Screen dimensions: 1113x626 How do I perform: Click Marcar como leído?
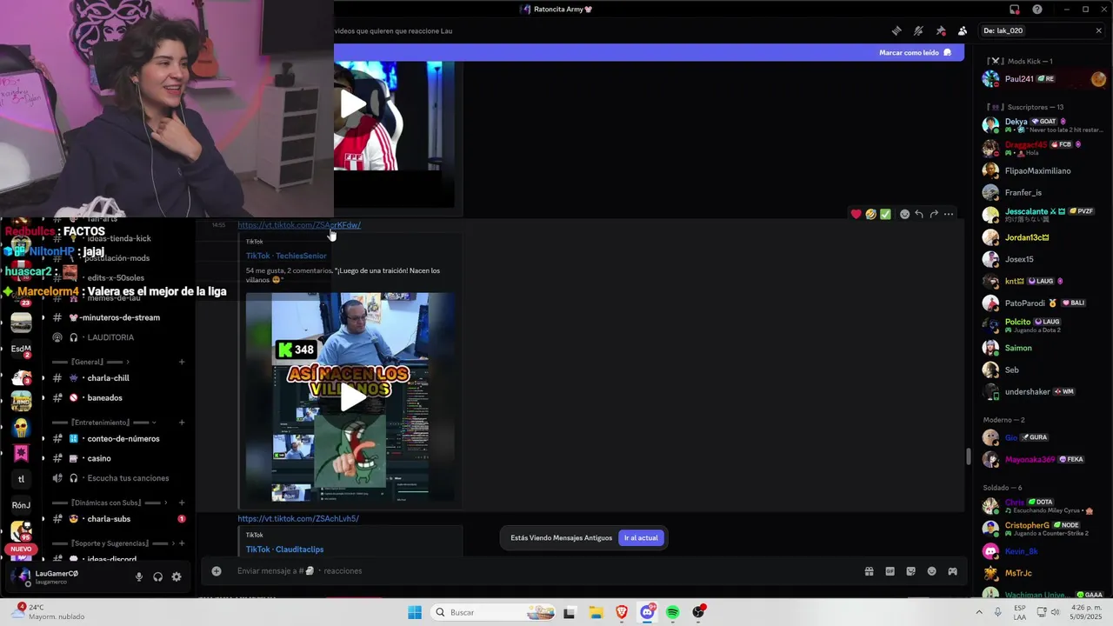click(x=915, y=52)
